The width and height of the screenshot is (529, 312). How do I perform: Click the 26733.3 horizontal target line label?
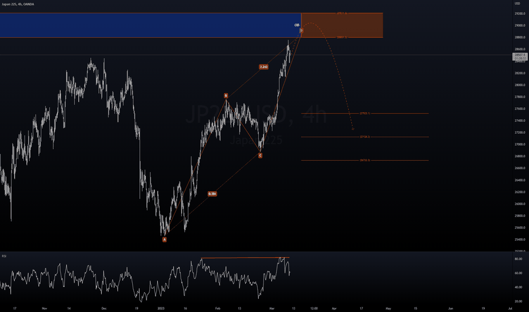click(365, 160)
